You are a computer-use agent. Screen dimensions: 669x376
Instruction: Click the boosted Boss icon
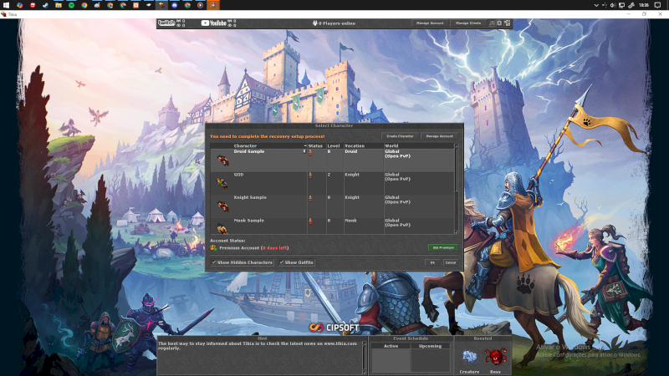[x=495, y=357]
